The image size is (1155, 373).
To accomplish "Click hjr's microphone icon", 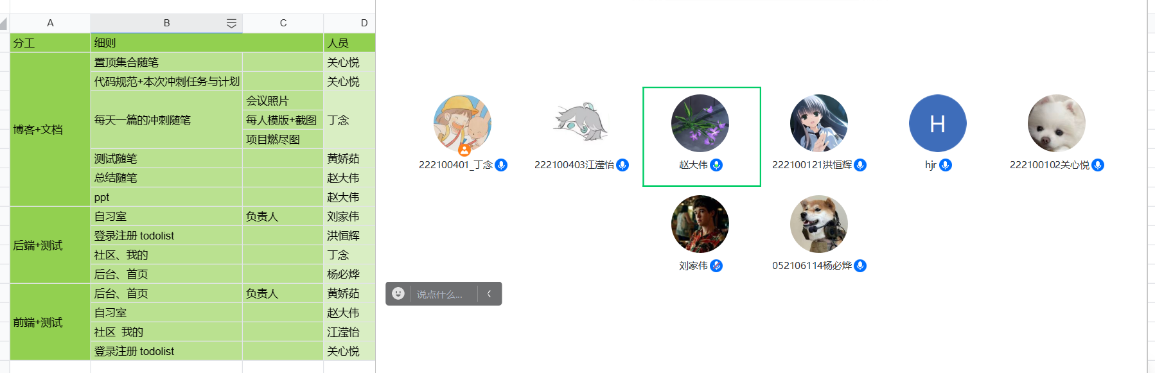I will [945, 165].
